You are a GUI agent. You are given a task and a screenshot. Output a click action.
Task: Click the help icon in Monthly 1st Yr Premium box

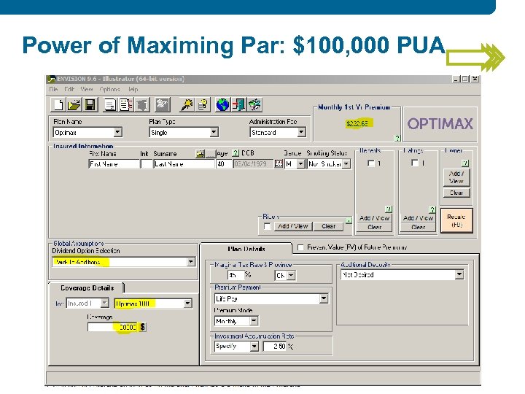coord(397,138)
